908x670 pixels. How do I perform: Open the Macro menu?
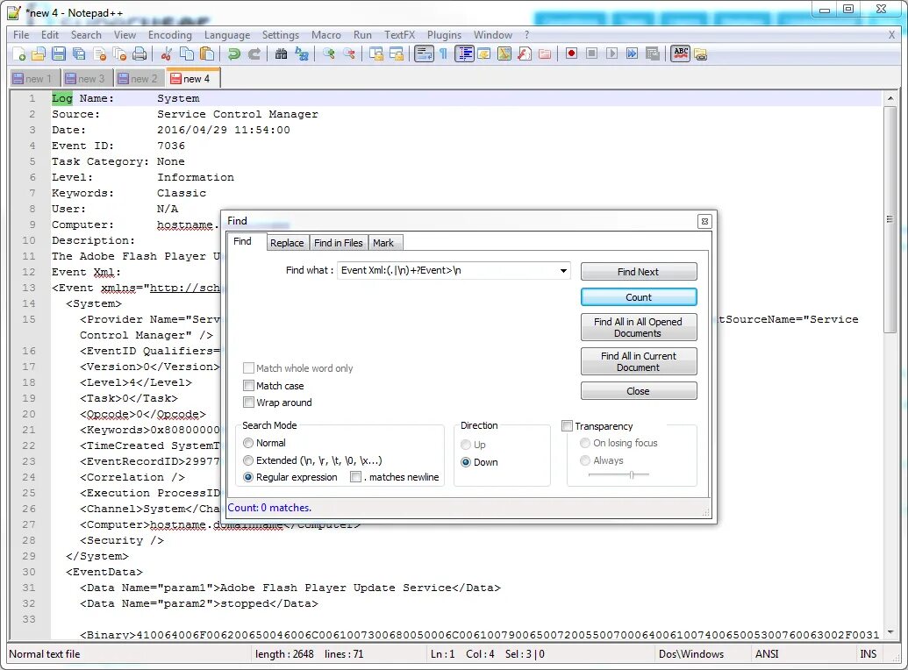click(x=326, y=35)
